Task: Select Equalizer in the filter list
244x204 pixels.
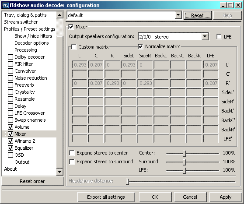Action: pos(24,148)
